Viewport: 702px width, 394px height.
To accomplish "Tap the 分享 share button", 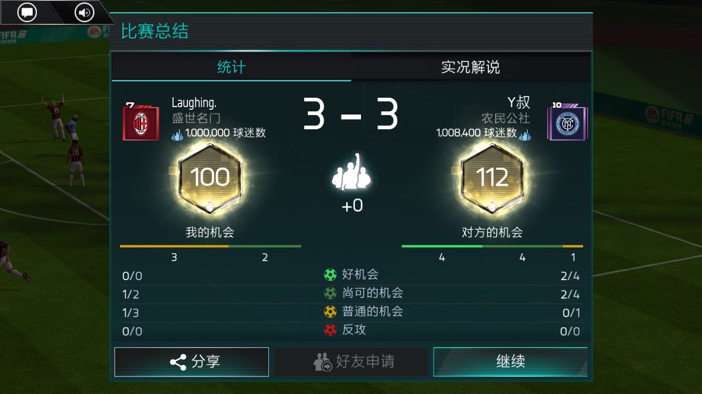I will tap(192, 362).
